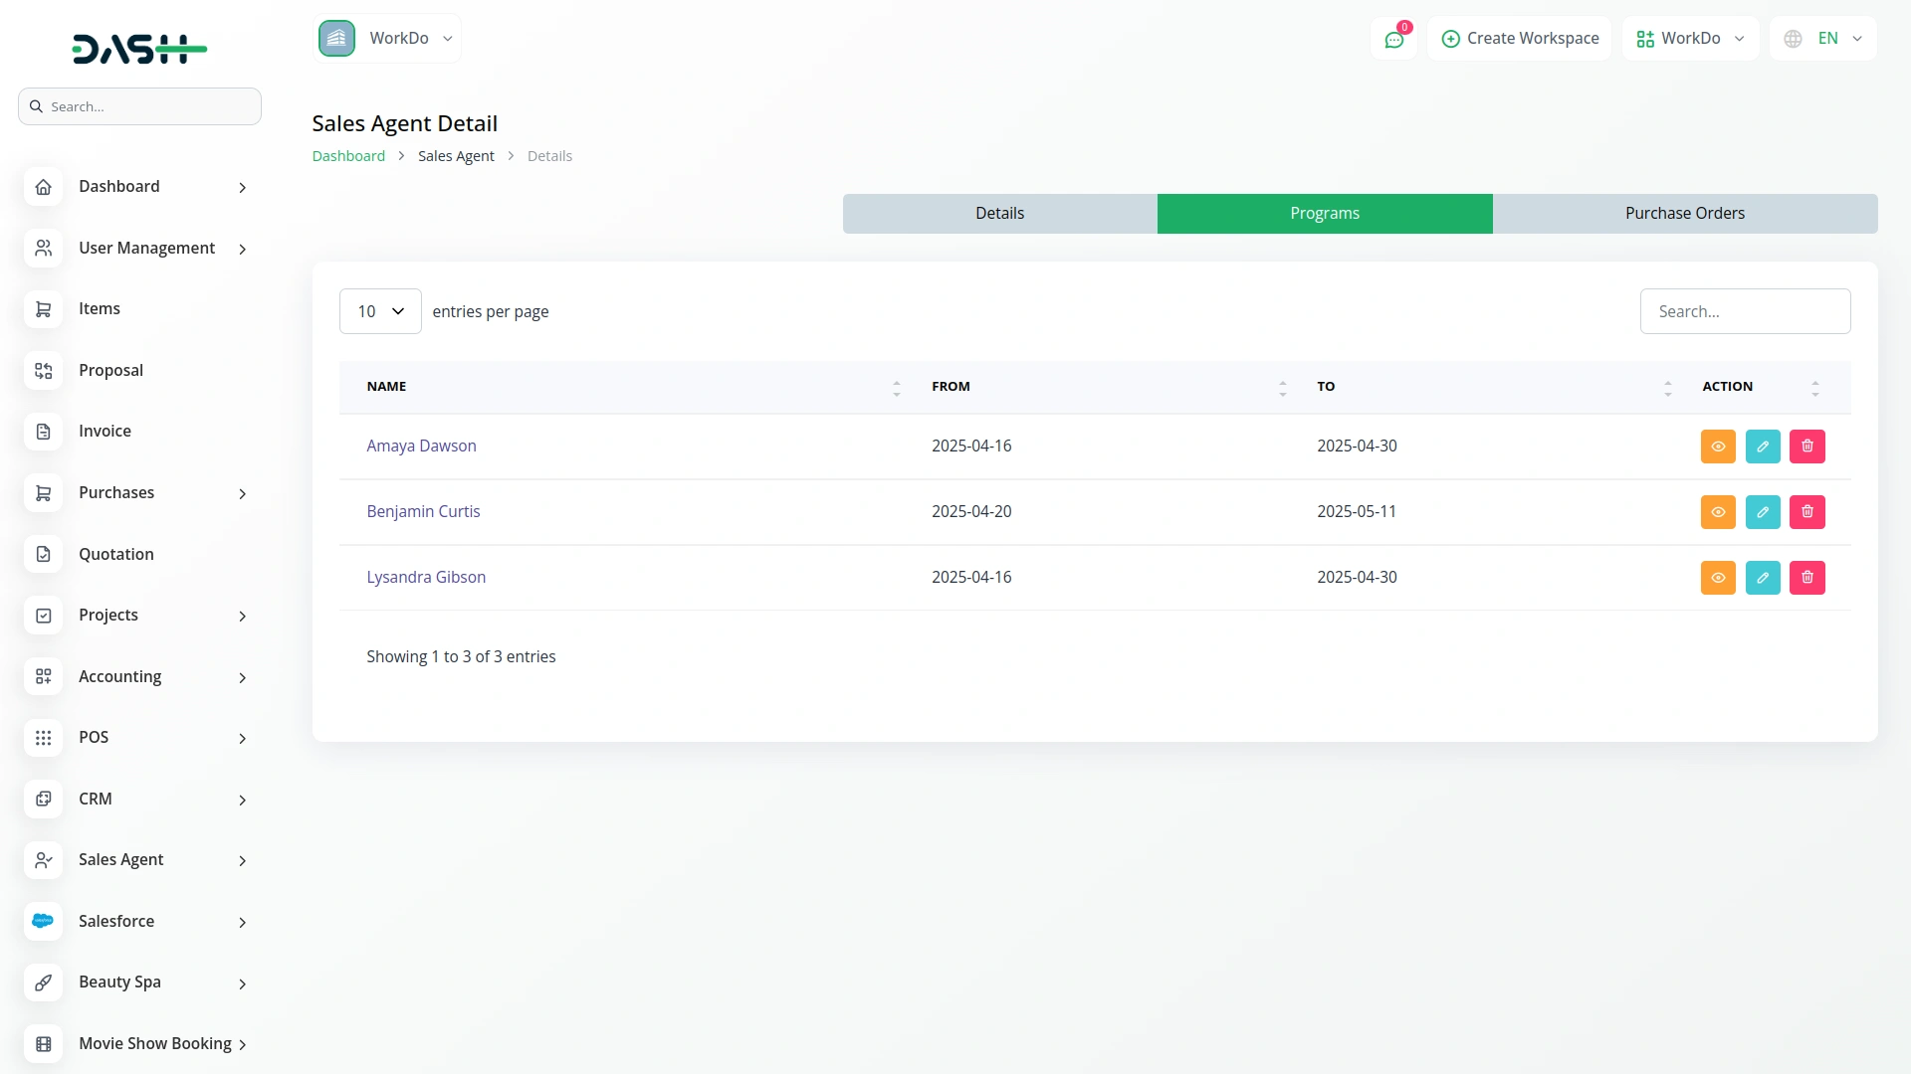Screen dimensions: 1911x1074
Task: View Benjamin Curtis program using eye icon
Action: pos(1717,512)
